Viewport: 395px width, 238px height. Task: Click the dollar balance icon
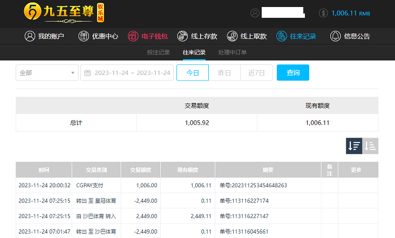(323, 13)
